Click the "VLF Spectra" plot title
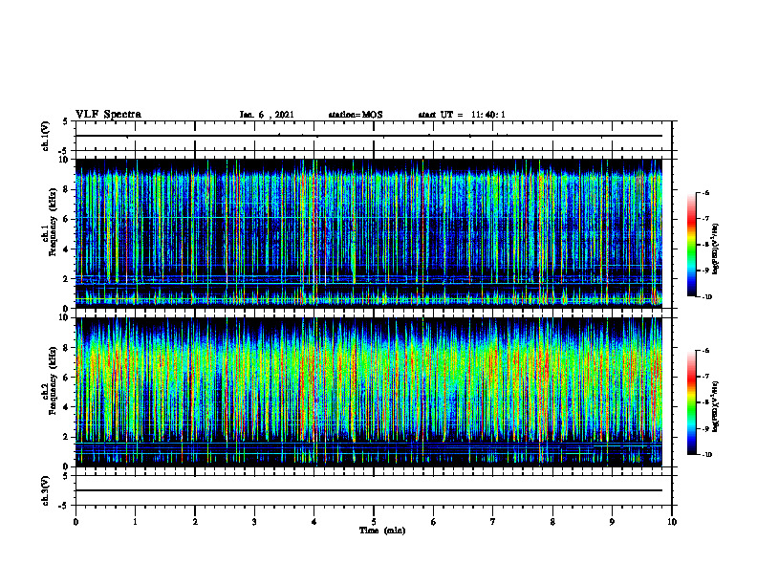 pyautogui.click(x=108, y=115)
